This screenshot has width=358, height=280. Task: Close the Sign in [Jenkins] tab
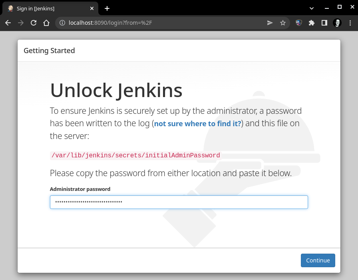[x=92, y=8]
